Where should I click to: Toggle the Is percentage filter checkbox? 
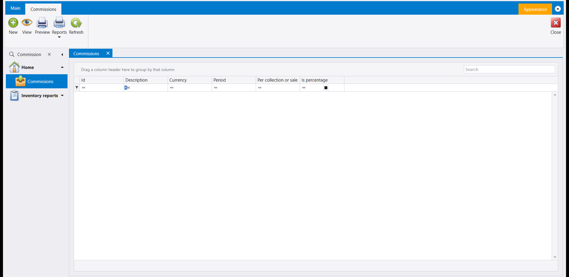[x=326, y=88]
